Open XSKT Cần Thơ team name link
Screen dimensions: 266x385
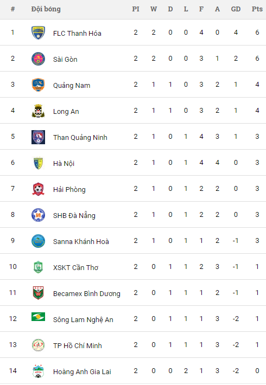click(75, 267)
